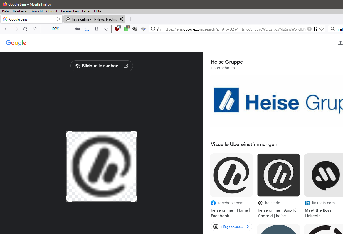The height and width of the screenshot is (234, 343).
Task: Click the forward navigation arrow
Action: [x=16, y=29]
